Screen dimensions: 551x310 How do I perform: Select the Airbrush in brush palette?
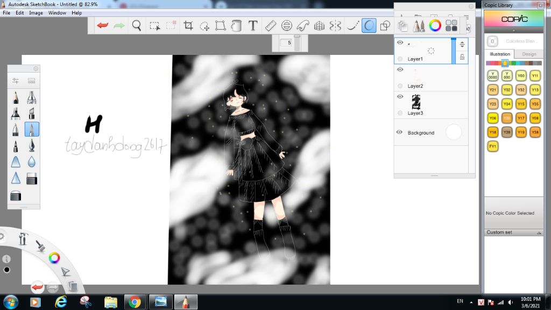coord(32,97)
